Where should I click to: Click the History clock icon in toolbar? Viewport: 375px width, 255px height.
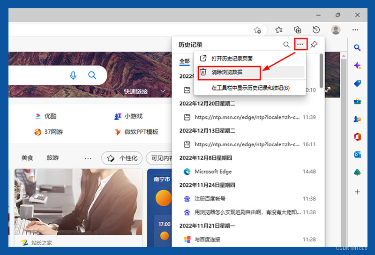click(x=316, y=30)
